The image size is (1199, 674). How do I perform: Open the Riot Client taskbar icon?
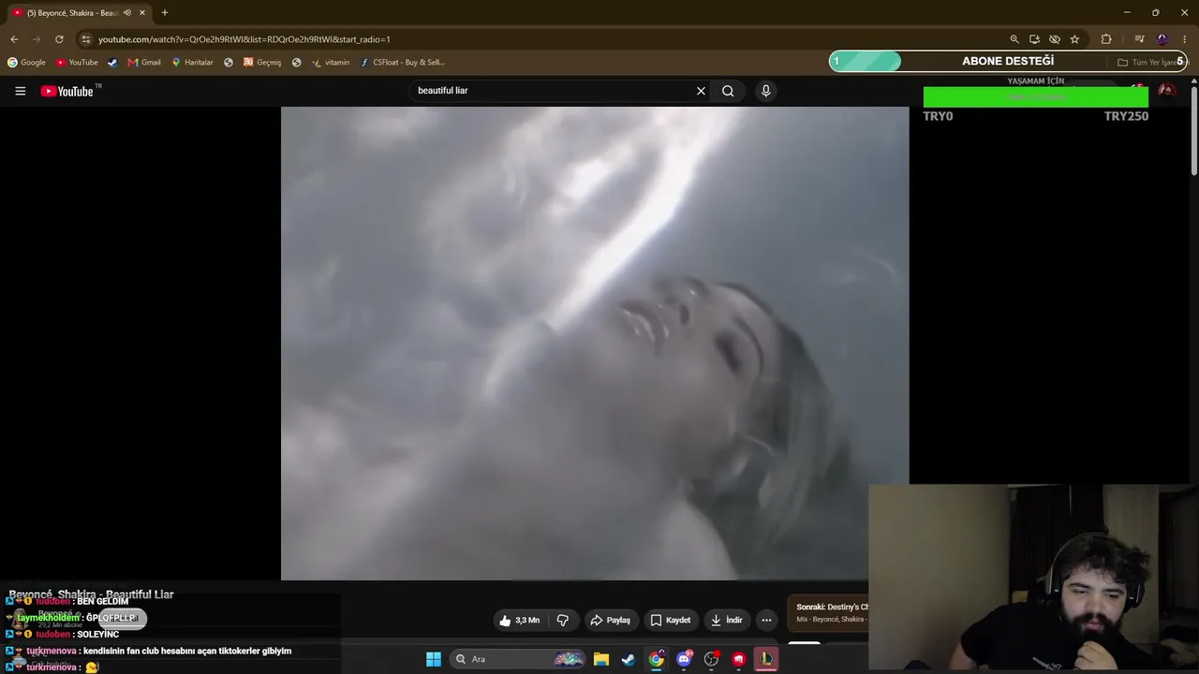coord(739,659)
